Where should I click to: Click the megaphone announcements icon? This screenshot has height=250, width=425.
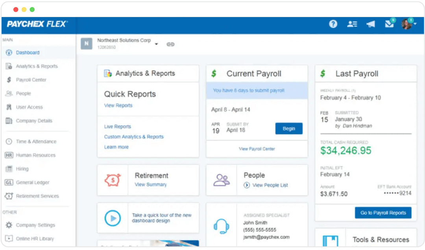pyautogui.click(x=370, y=24)
